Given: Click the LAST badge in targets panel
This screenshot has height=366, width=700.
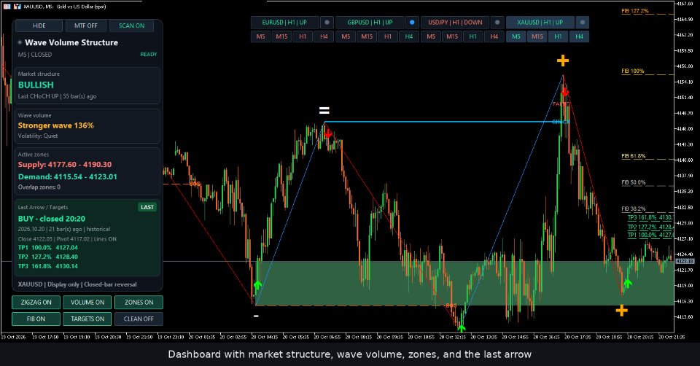Looking at the screenshot, I should 147,207.
